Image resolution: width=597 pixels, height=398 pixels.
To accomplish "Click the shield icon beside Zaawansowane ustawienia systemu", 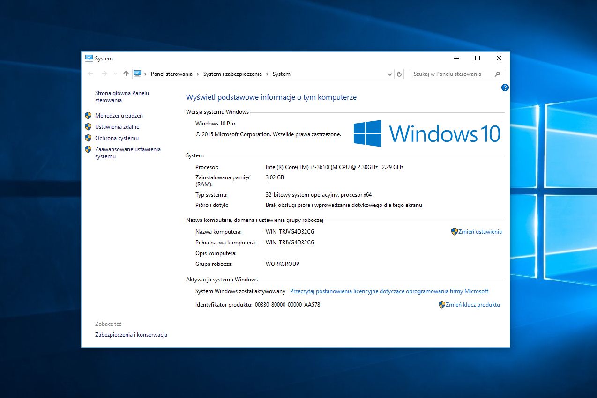I will (x=88, y=149).
